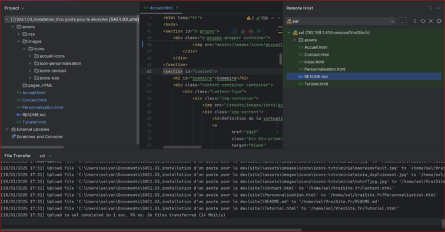Close the sel tab in File Transfer
445x232 pixels.
[x=50, y=156]
